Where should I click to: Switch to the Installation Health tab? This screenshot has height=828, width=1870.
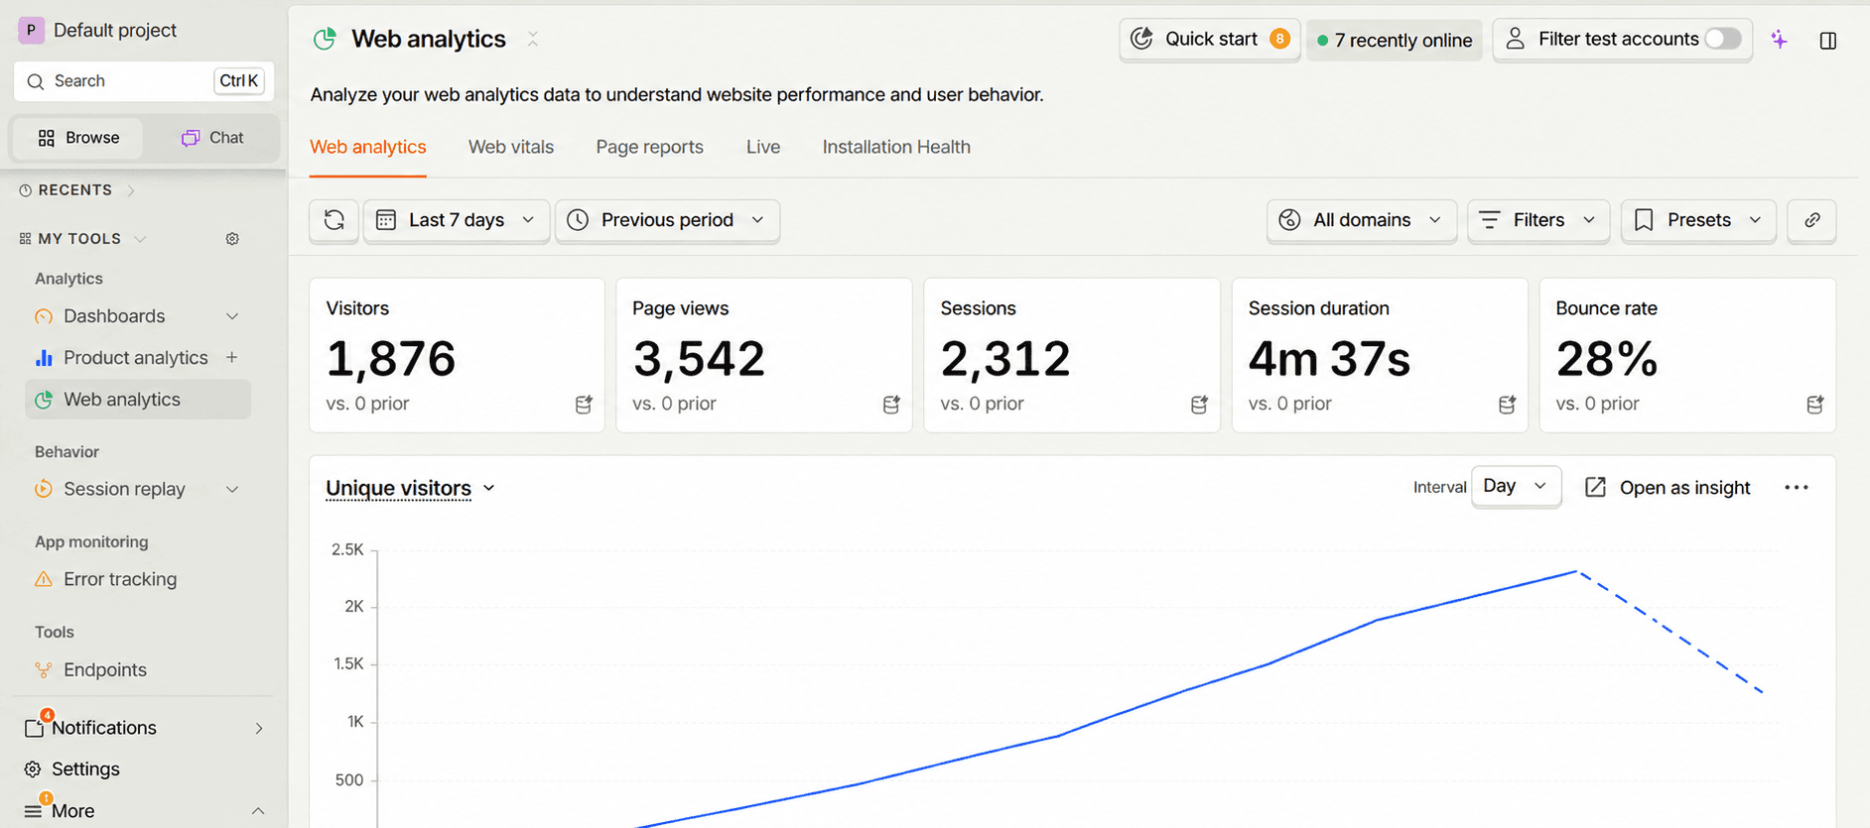pos(896,147)
